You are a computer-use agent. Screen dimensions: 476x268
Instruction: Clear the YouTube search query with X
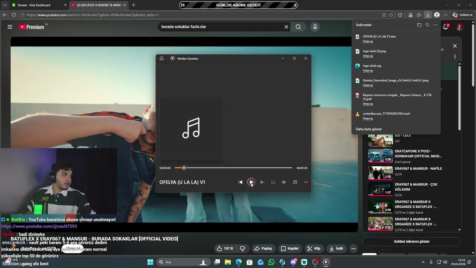coord(286,27)
